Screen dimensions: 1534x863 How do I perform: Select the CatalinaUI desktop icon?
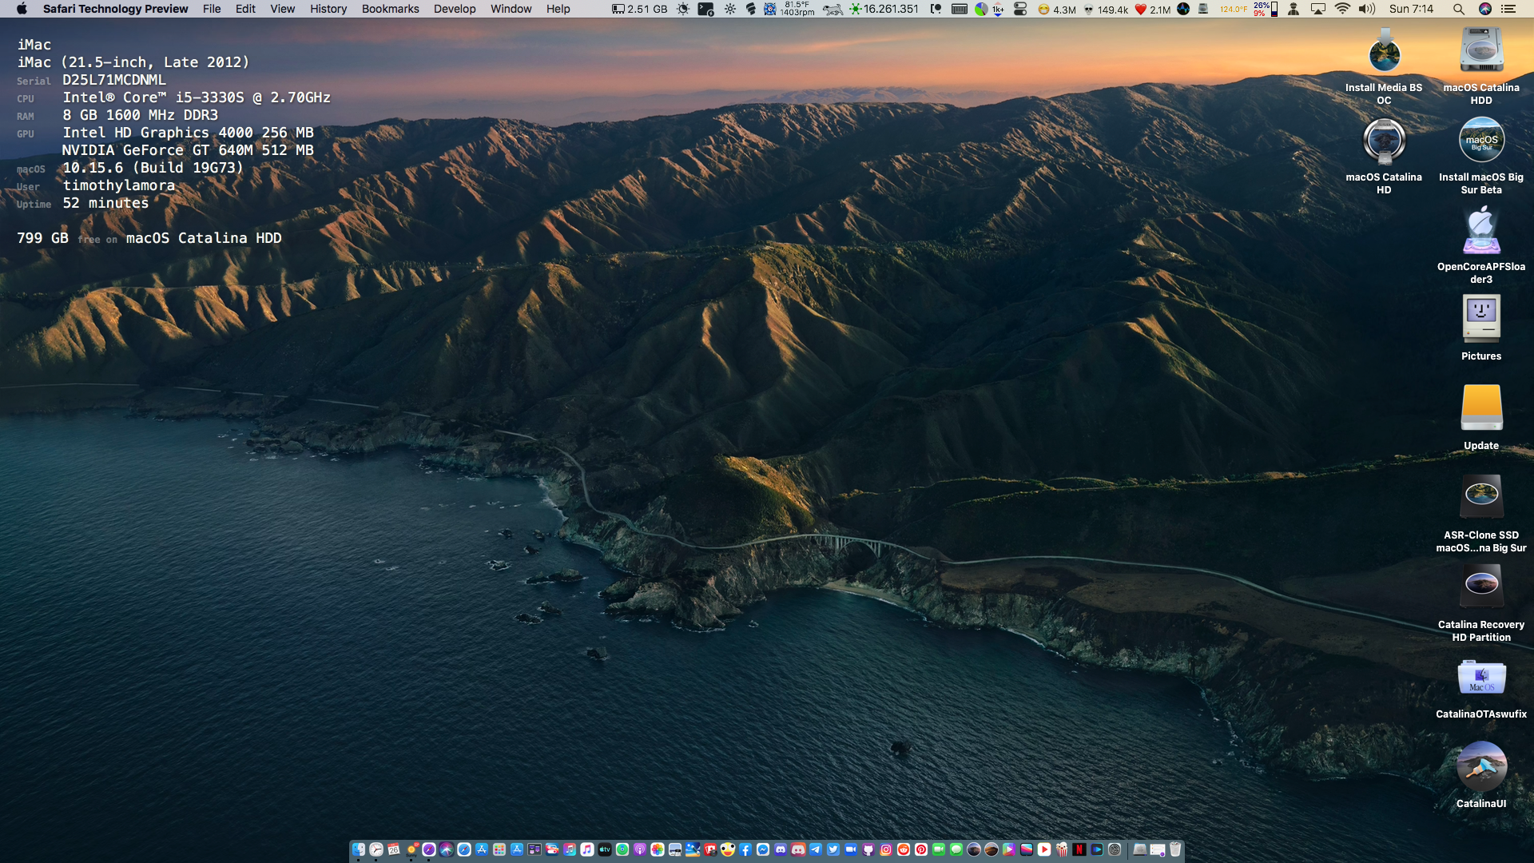click(x=1481, y=775)
